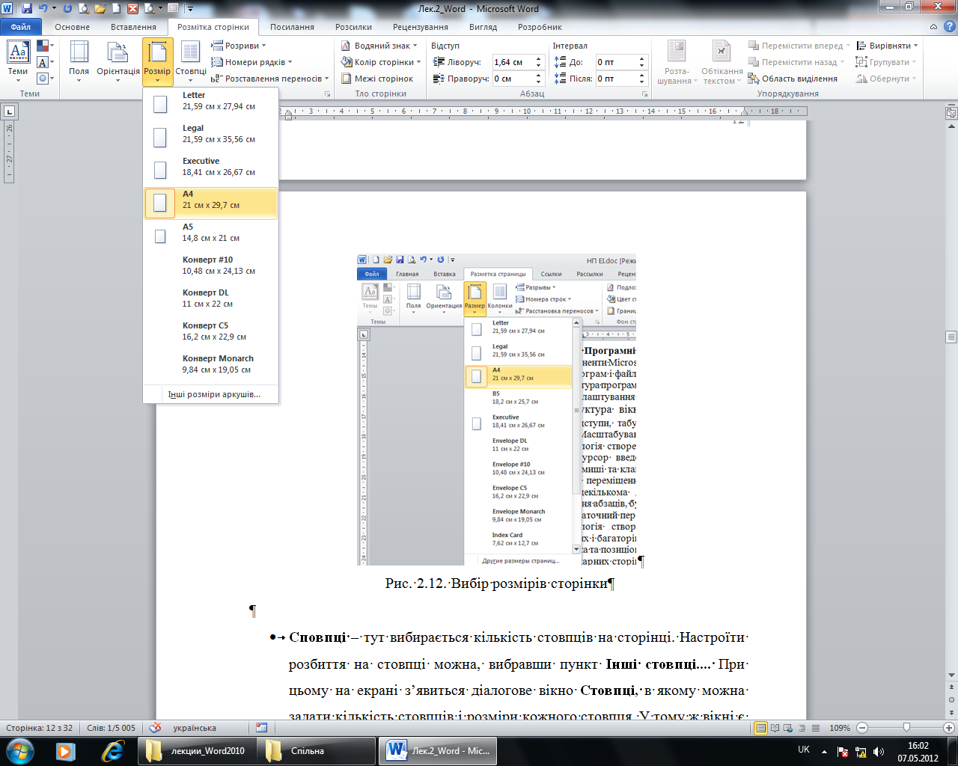Open the Обтікання текстом wrap button
Image resolution: width=958 pixels, height=766 pixels.
click(x=722, y=61)
